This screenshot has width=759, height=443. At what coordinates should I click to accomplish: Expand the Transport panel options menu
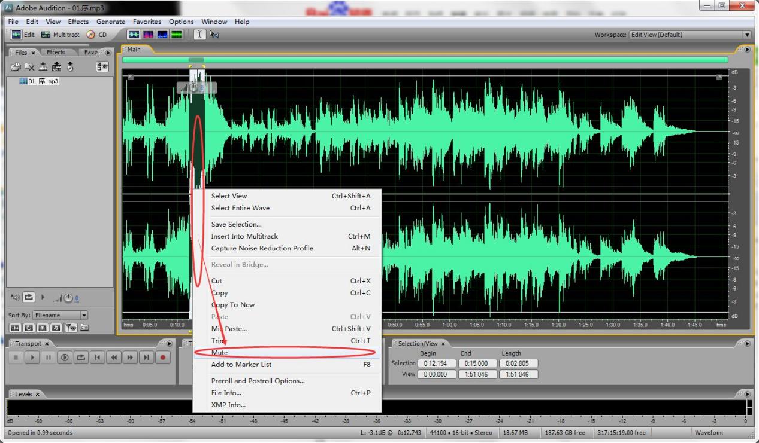pyautogui.click(x=168, y=344)
